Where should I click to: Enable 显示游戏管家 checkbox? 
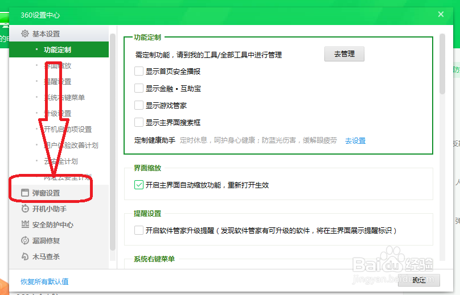[x=139, y=105]
